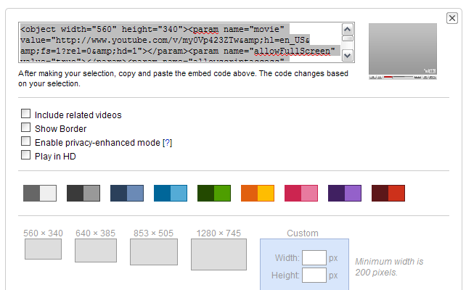This screenshot has height=290, width=466.
Task: Select the bright blue color theme
Action: (171, 193)
